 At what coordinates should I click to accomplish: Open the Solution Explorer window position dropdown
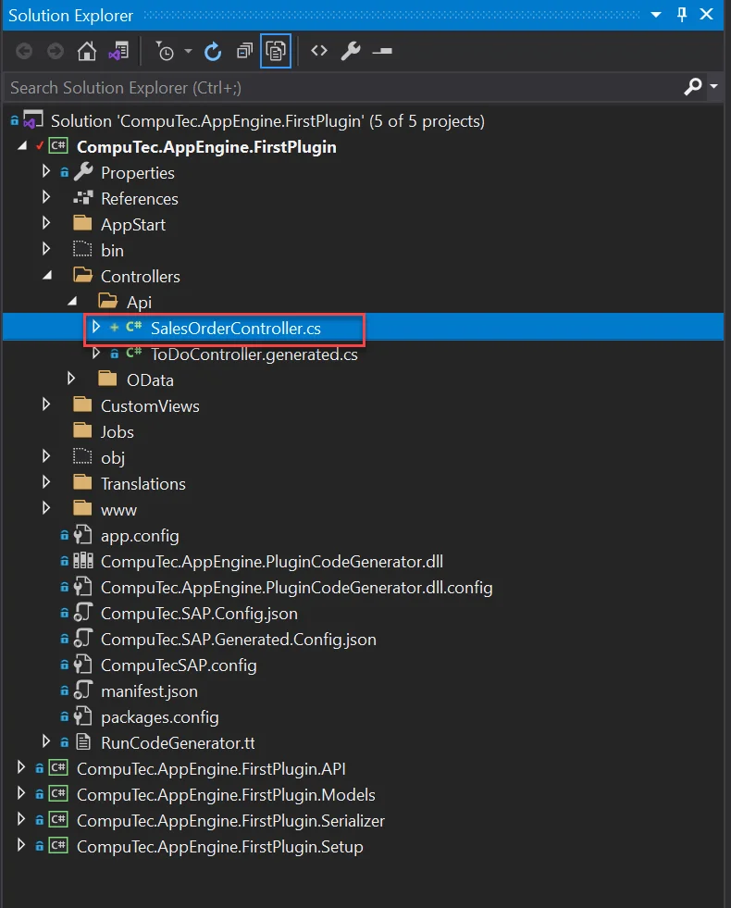pos(655,15)
